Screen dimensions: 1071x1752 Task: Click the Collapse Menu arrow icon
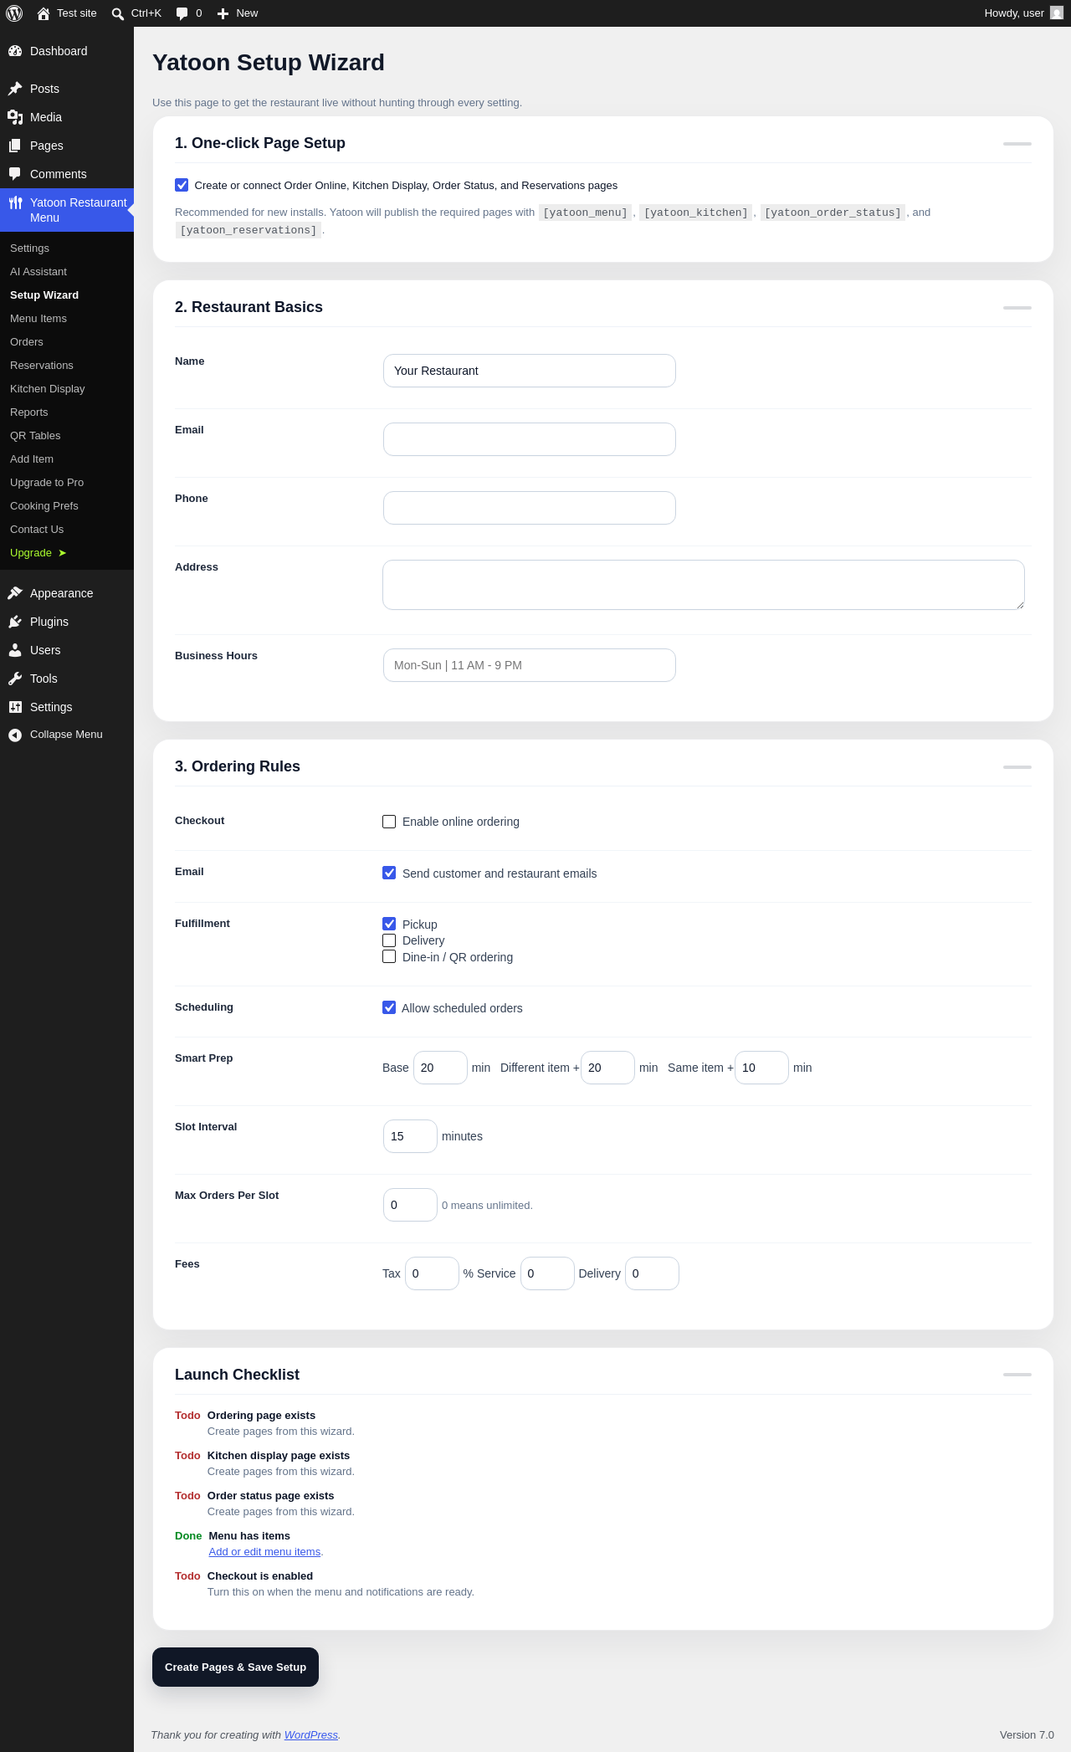(15, 735)
